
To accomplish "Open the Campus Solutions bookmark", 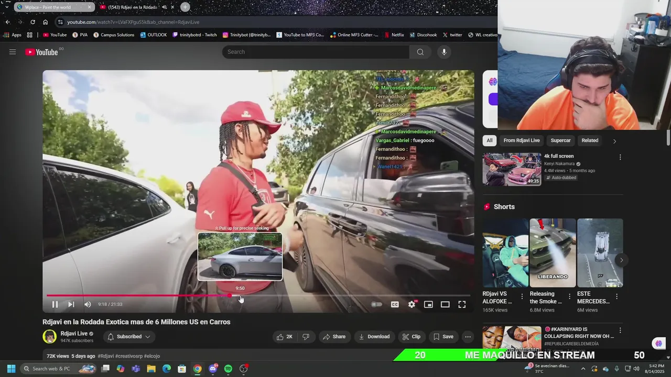I will (x=114, y=35).
